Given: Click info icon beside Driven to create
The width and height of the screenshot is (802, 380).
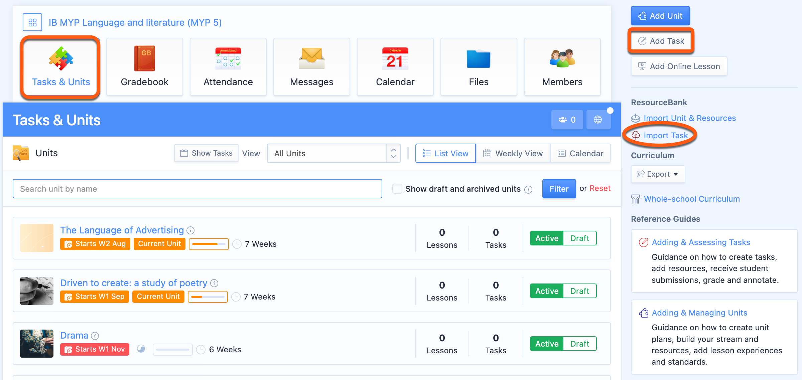Looking at the screenshot, I should (214, 283).
